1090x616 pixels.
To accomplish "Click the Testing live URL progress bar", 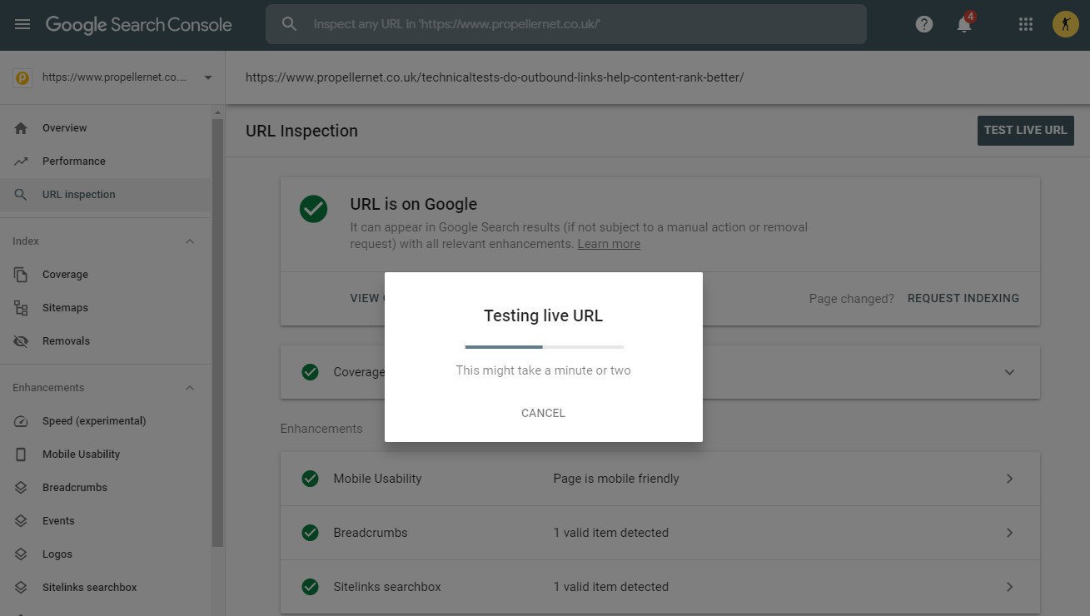I will click(x=544, y=346).
